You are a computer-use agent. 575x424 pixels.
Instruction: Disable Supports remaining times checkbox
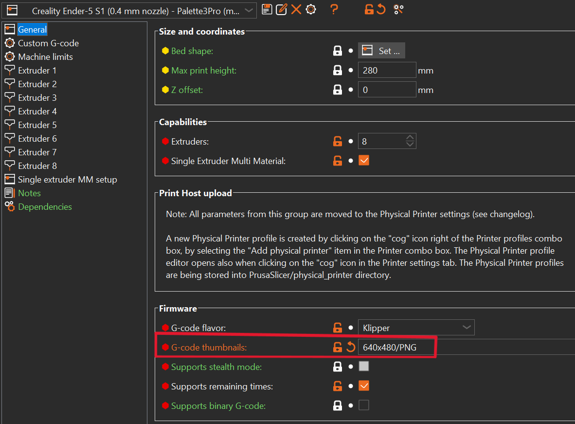[x=364, y=386]
